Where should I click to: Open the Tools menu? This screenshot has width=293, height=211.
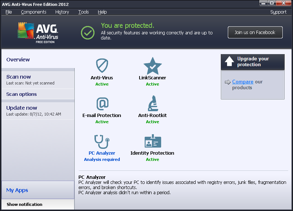pos(84,12)
